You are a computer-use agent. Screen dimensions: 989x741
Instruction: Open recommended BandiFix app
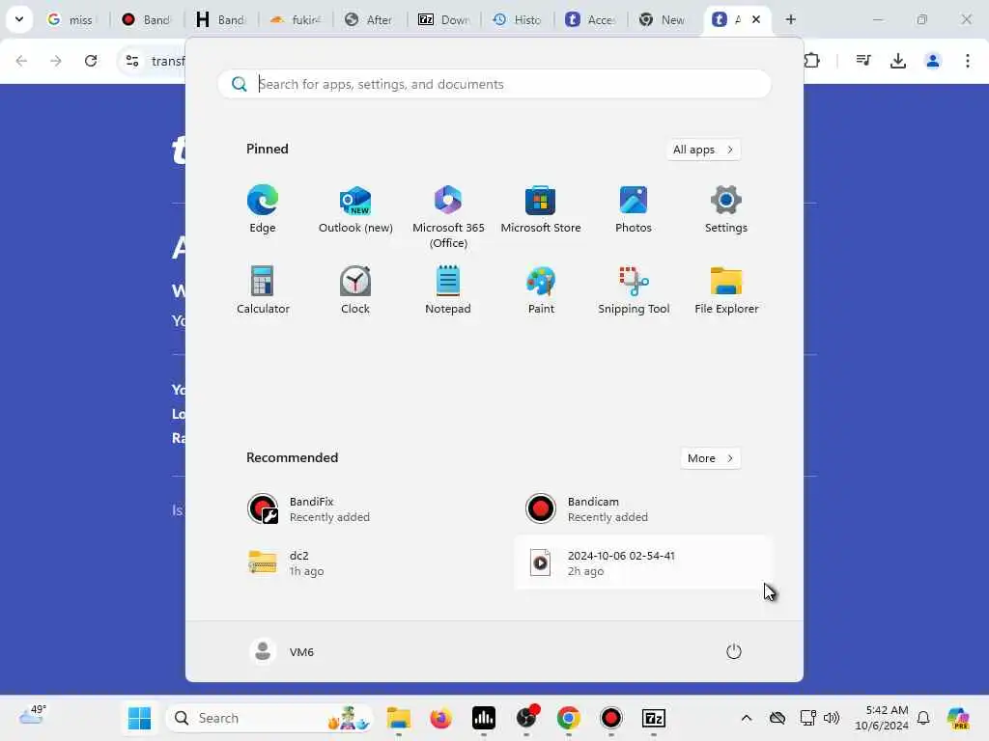[364, 508]
